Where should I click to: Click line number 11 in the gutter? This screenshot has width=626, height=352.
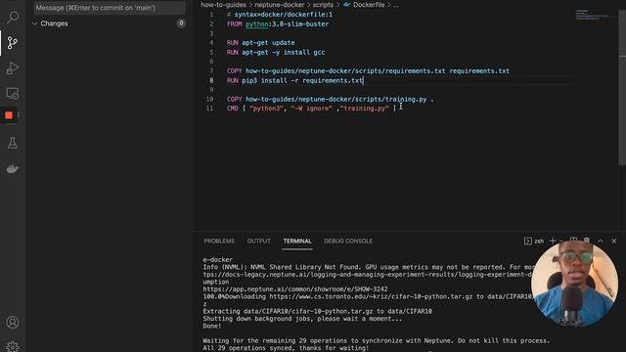tap(209, 109)
